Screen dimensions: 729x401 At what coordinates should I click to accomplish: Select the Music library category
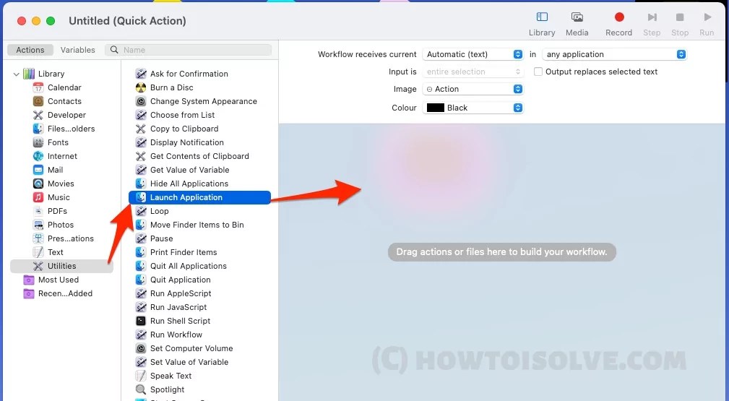pos(59,197)
